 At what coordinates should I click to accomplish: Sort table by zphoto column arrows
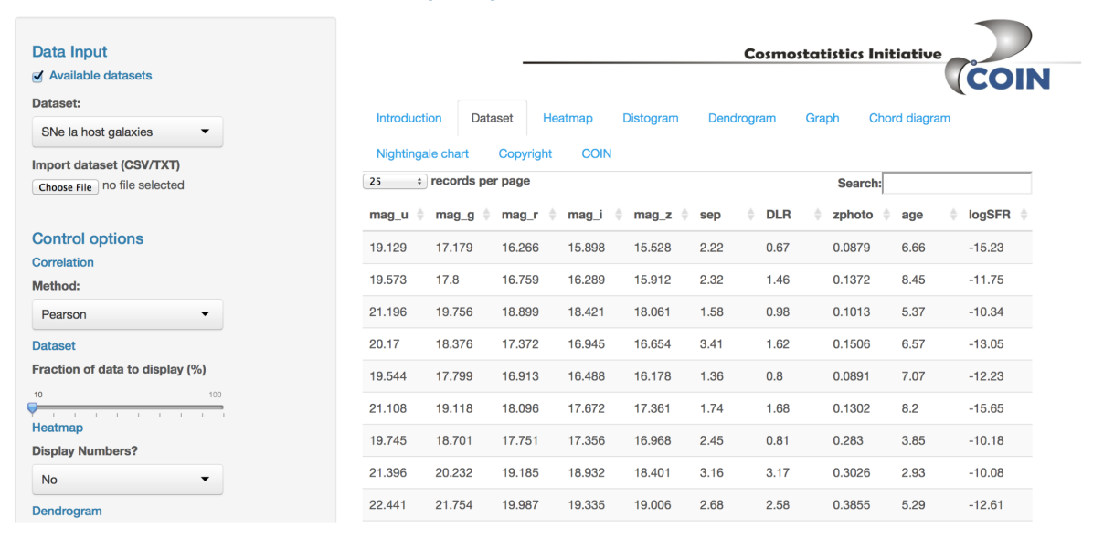(887, 215)
